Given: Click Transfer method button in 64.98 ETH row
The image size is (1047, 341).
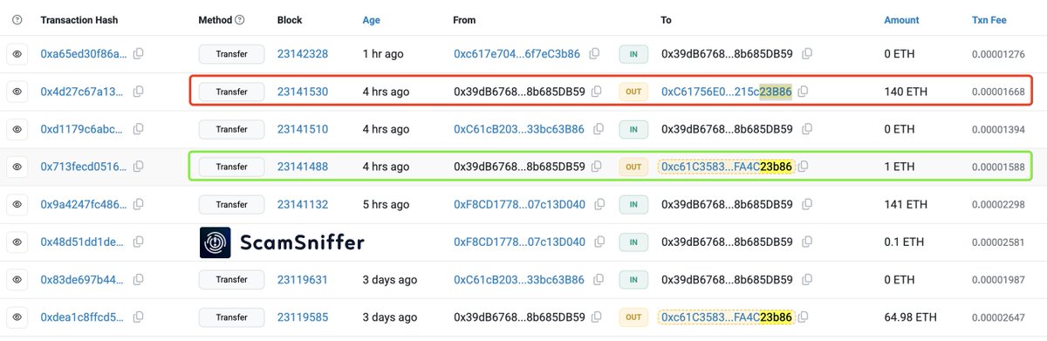Looking at the screenshot, I should tap(231, 317).
